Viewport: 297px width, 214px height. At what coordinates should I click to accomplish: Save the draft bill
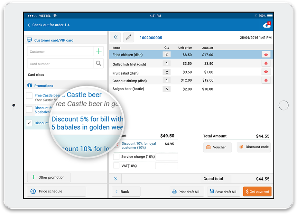click(x=224, y=192)
